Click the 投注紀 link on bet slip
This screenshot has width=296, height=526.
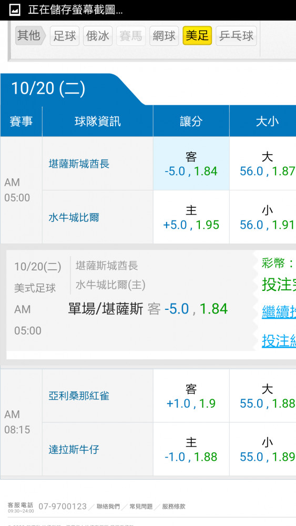(279, 341)
